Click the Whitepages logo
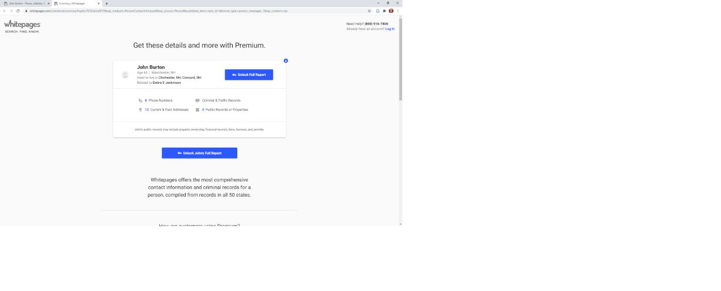 22,26
